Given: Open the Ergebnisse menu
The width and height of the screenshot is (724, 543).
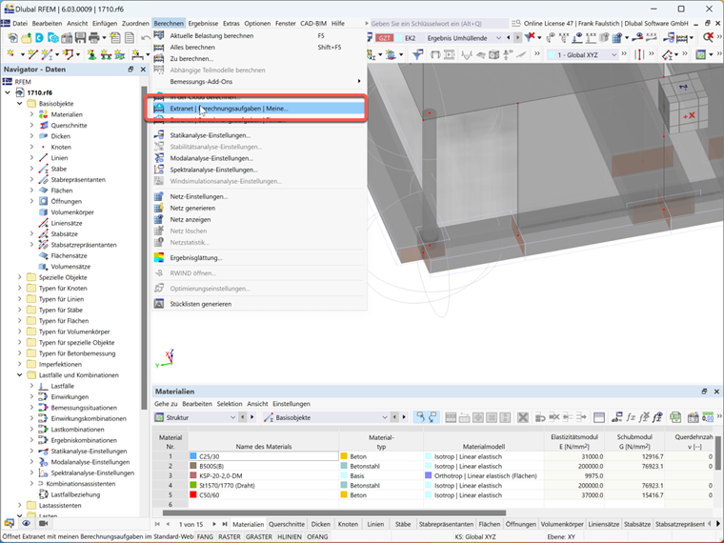Looking at the screenshot, I should tap(203, 23).
